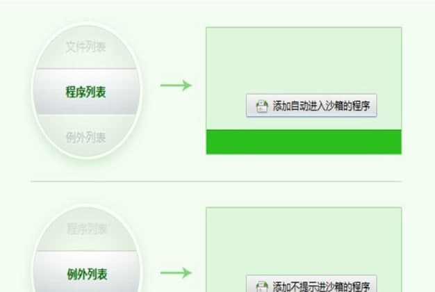
Task: Click the sandbox icon on 添加自动进入沙箱的程序 button
Action: coord(261,106)
